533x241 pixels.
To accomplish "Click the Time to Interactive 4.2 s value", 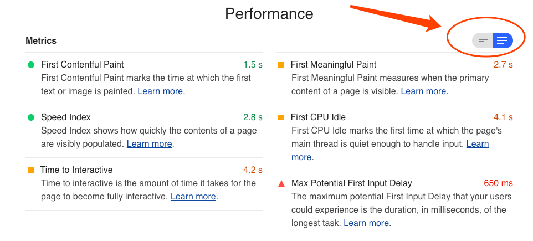I will pos(253,170).
